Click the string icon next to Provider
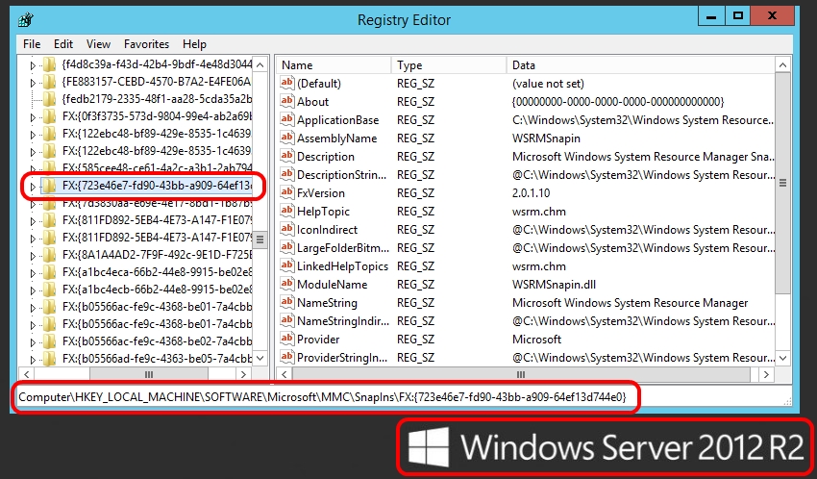The image size is (817, 479). [287, 339]
